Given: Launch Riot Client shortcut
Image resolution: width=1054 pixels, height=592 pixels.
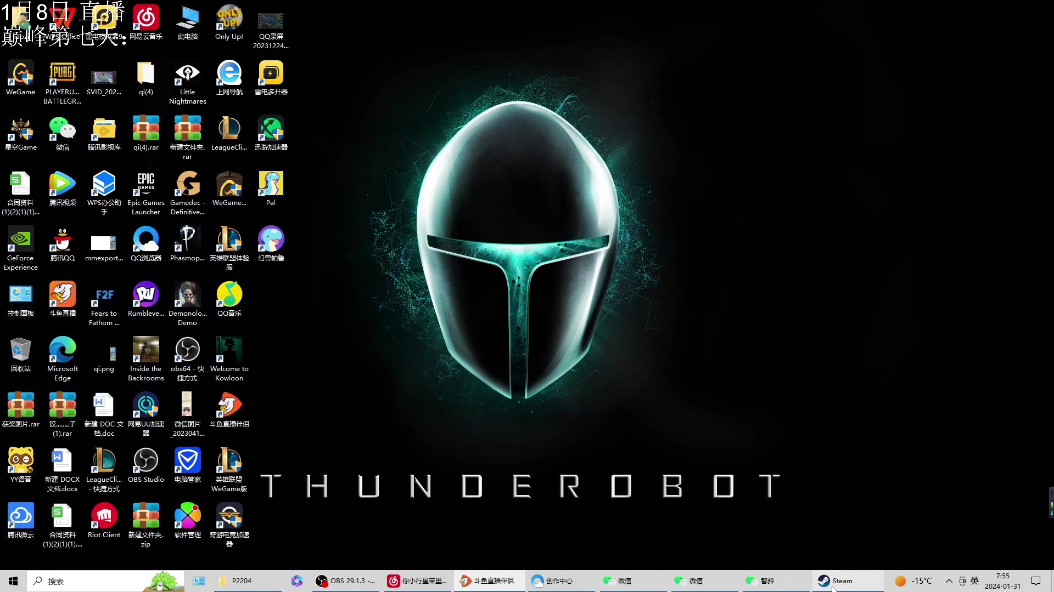Looking at the screenshot, I should (x=104, y=521).
